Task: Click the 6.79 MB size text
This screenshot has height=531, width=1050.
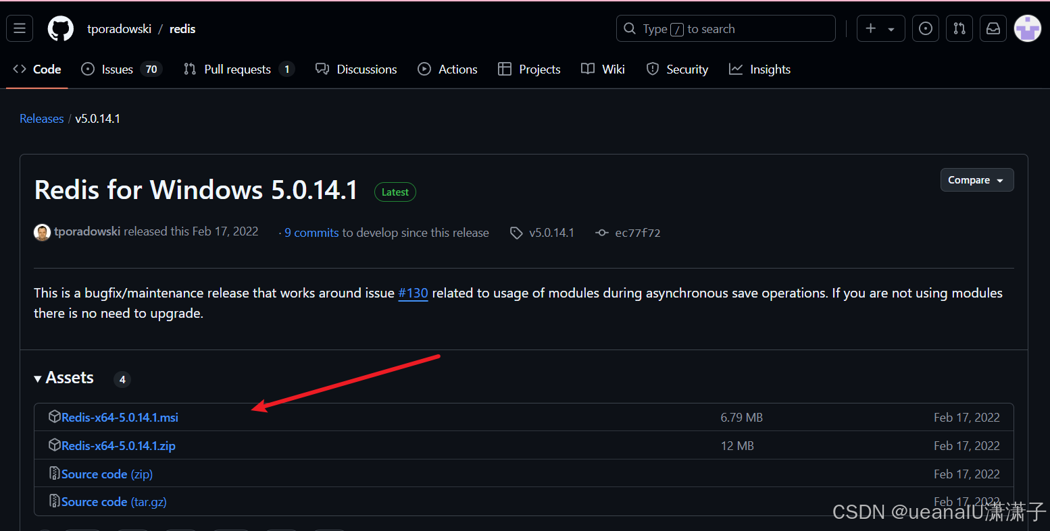Action: click(x=741, y=417)
